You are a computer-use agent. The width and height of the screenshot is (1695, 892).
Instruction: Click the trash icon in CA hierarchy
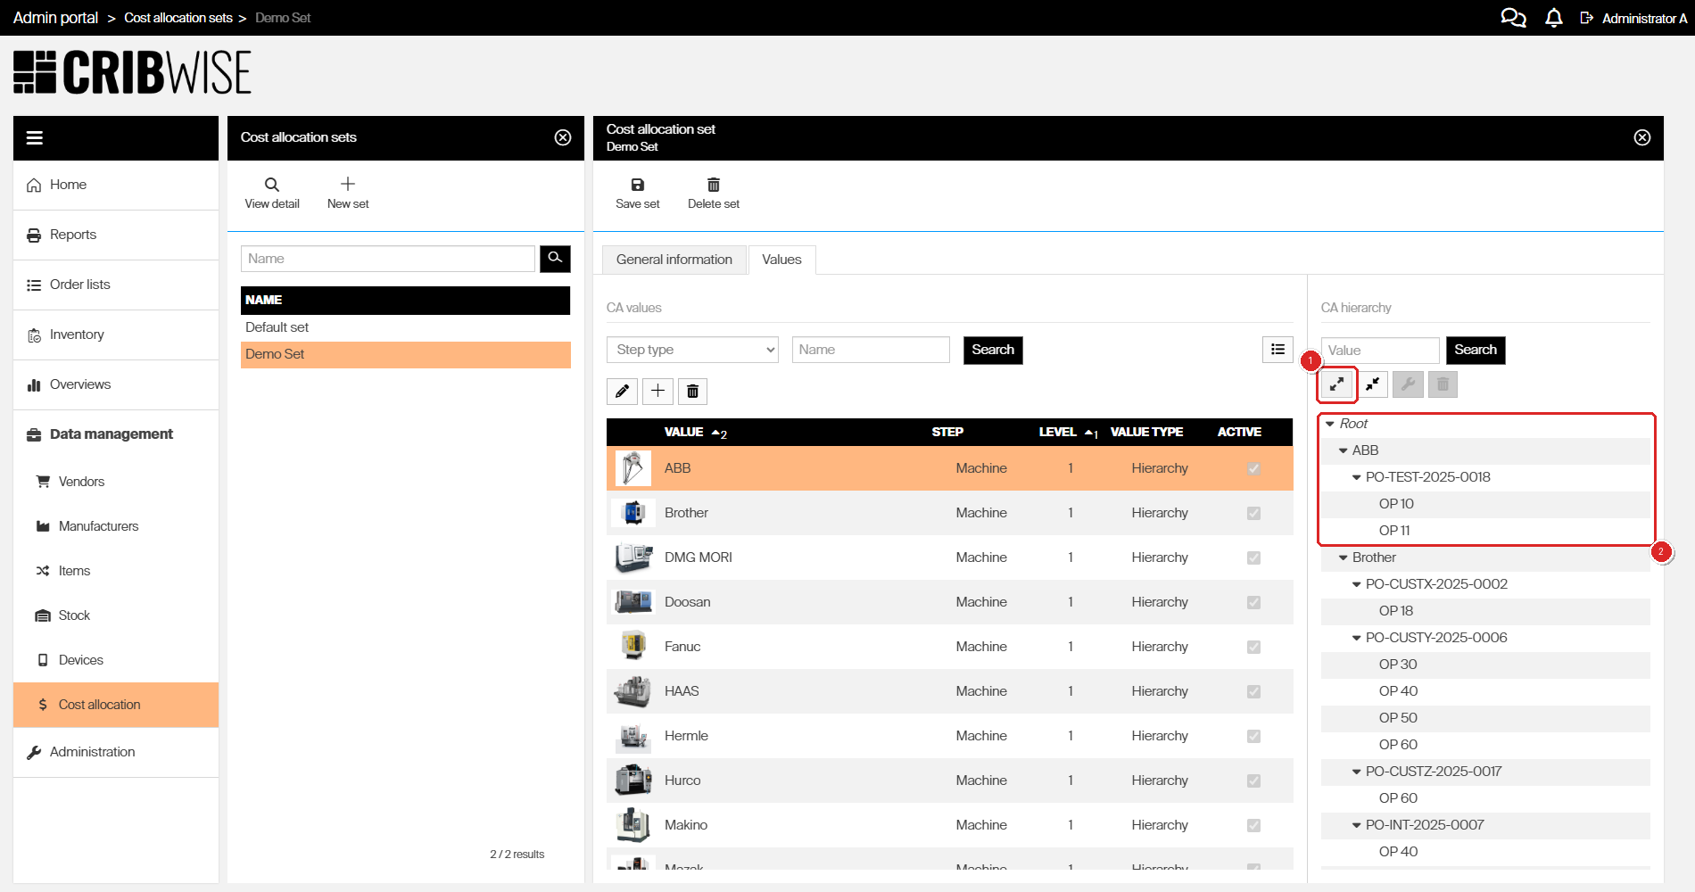tap(1443, 384)
